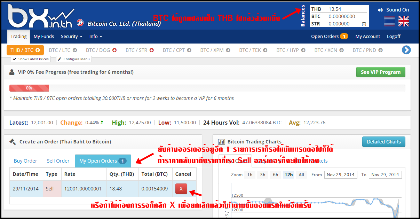Select the BTC / LTC pair
The width and height of the screenshot is (420, 219).
pyautogui.click(x=63, y=50)
